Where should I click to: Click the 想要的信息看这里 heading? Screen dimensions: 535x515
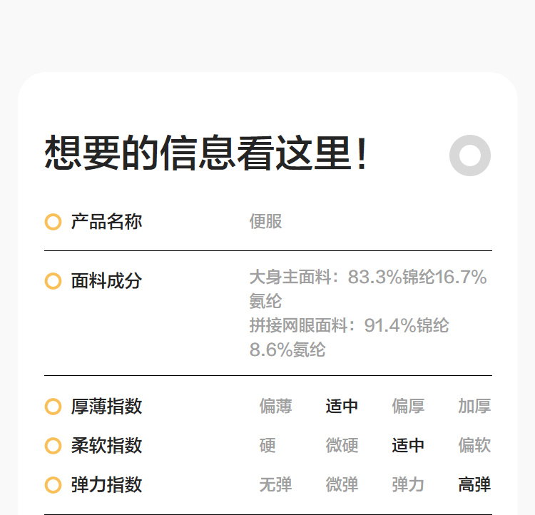[207, 153]
